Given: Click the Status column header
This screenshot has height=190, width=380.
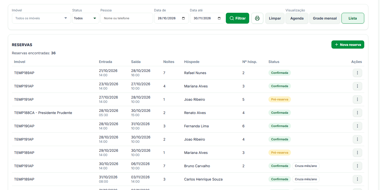Looking at the screenshot, I should point(274,62).
